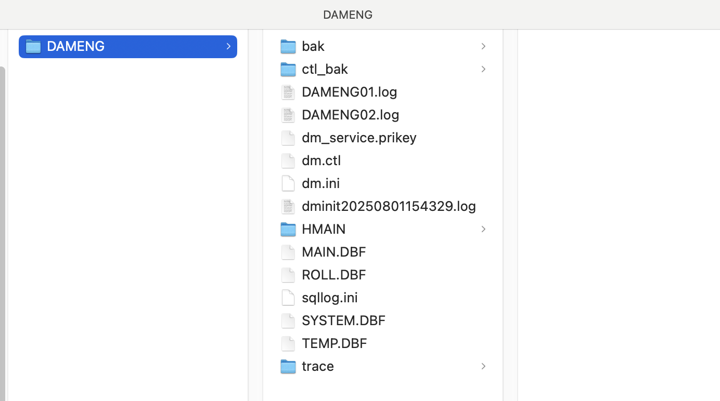
Task: Expand the ctl_bak folder chevron
Action: tap(483, 69)
